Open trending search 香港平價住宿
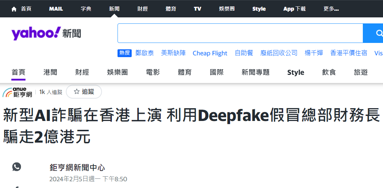Image resolution: width=383 pixels, height=188 pixels. click(349, 53)
